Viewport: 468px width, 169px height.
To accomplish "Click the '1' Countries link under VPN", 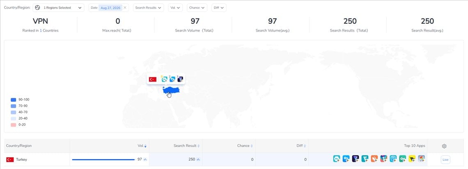I will point(41,30).
